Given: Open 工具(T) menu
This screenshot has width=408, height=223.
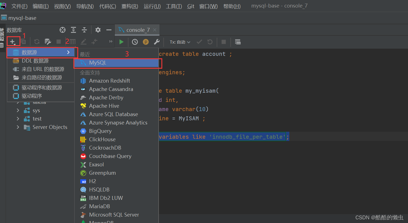Looking at the screenshot, I should click(174, 6).
